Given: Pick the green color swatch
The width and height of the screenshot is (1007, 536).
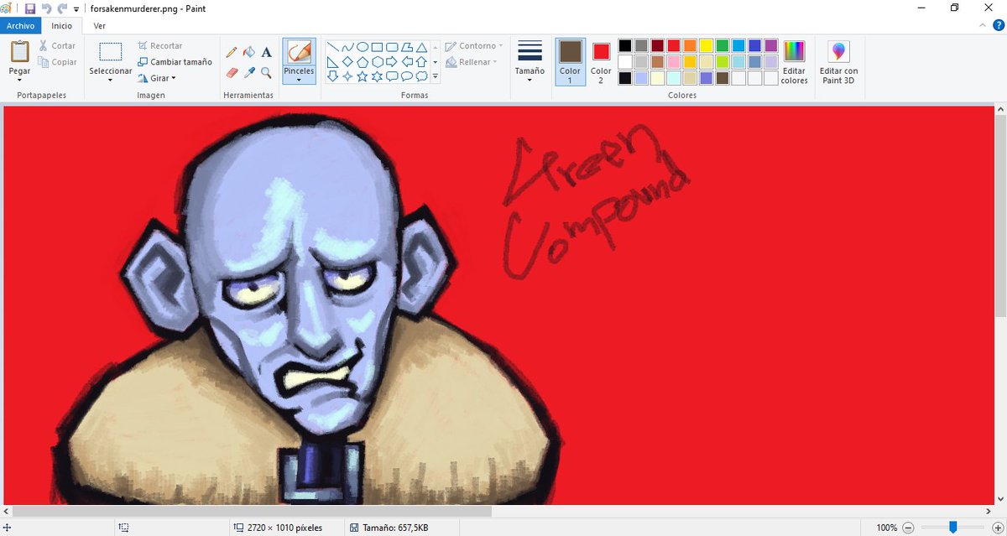Looking at the screenshot, I should pyautogui.click(x=722, y=45).
